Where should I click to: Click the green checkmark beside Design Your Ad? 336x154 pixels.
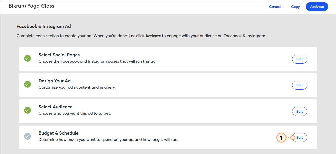click(x=27, y=84)
